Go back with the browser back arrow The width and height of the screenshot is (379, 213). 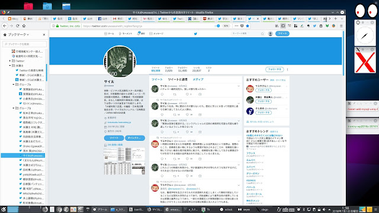[5, 26]
